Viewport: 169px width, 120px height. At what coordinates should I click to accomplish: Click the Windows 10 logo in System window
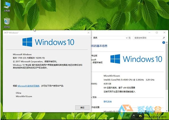(x=136, y=59)
